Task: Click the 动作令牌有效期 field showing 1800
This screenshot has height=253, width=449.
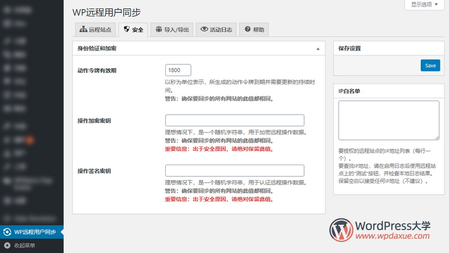Action: [178, 70]
